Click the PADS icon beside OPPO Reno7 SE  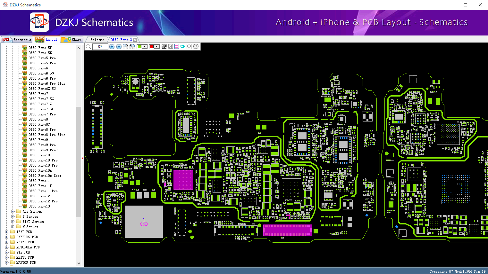25,109
